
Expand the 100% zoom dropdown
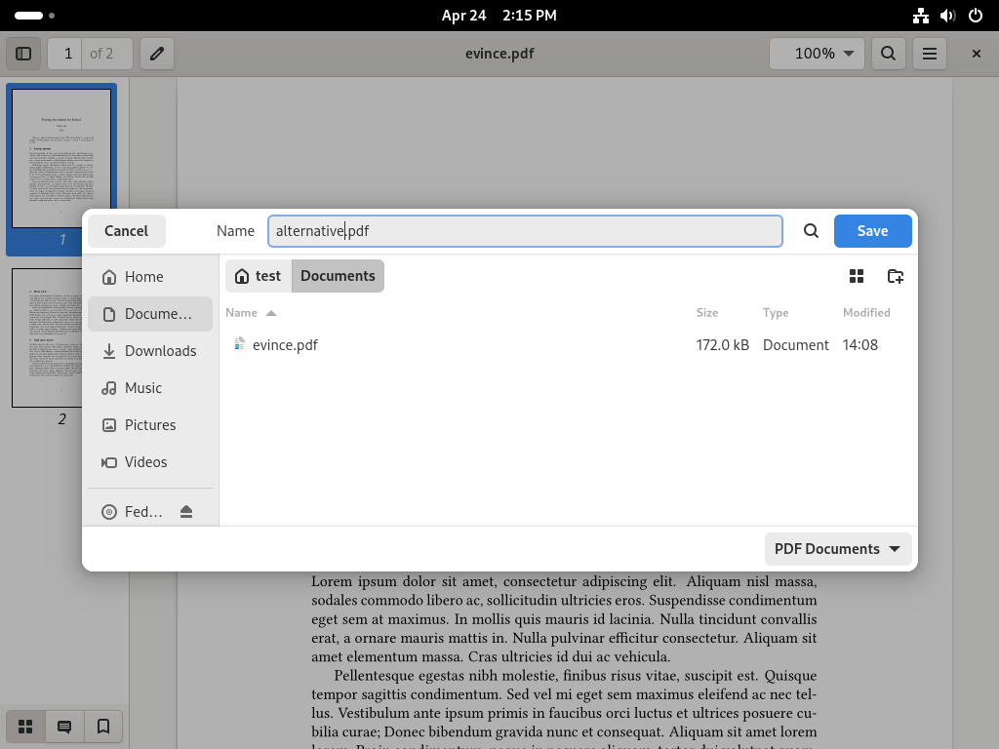(817, 54)
